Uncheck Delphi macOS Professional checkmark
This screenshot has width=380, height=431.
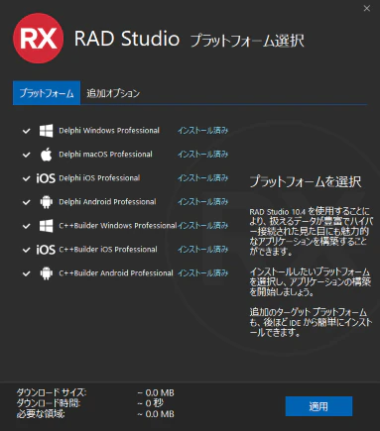click(x=27, y=155)
